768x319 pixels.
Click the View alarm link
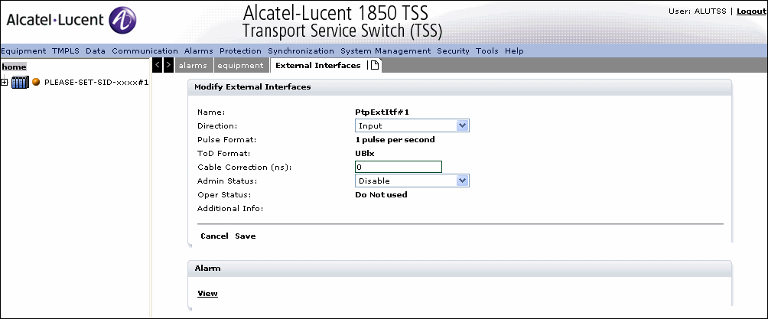(207, 294)
